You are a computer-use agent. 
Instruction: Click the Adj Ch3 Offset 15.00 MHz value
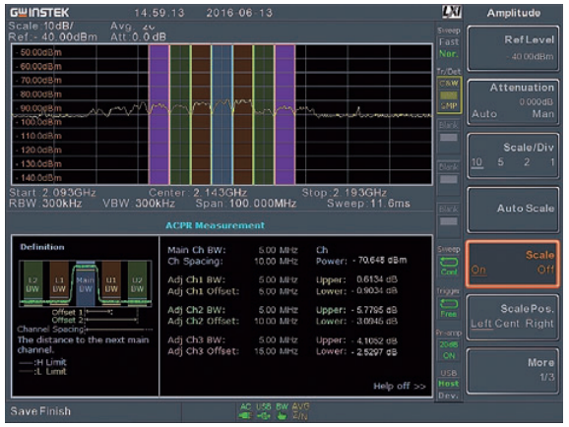[x=276, y=351]
